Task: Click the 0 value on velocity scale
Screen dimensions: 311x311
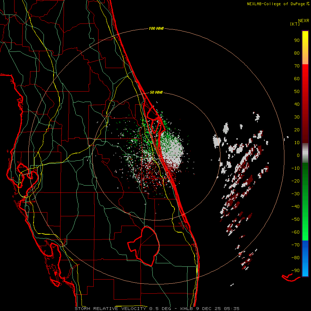Action: 298,155
